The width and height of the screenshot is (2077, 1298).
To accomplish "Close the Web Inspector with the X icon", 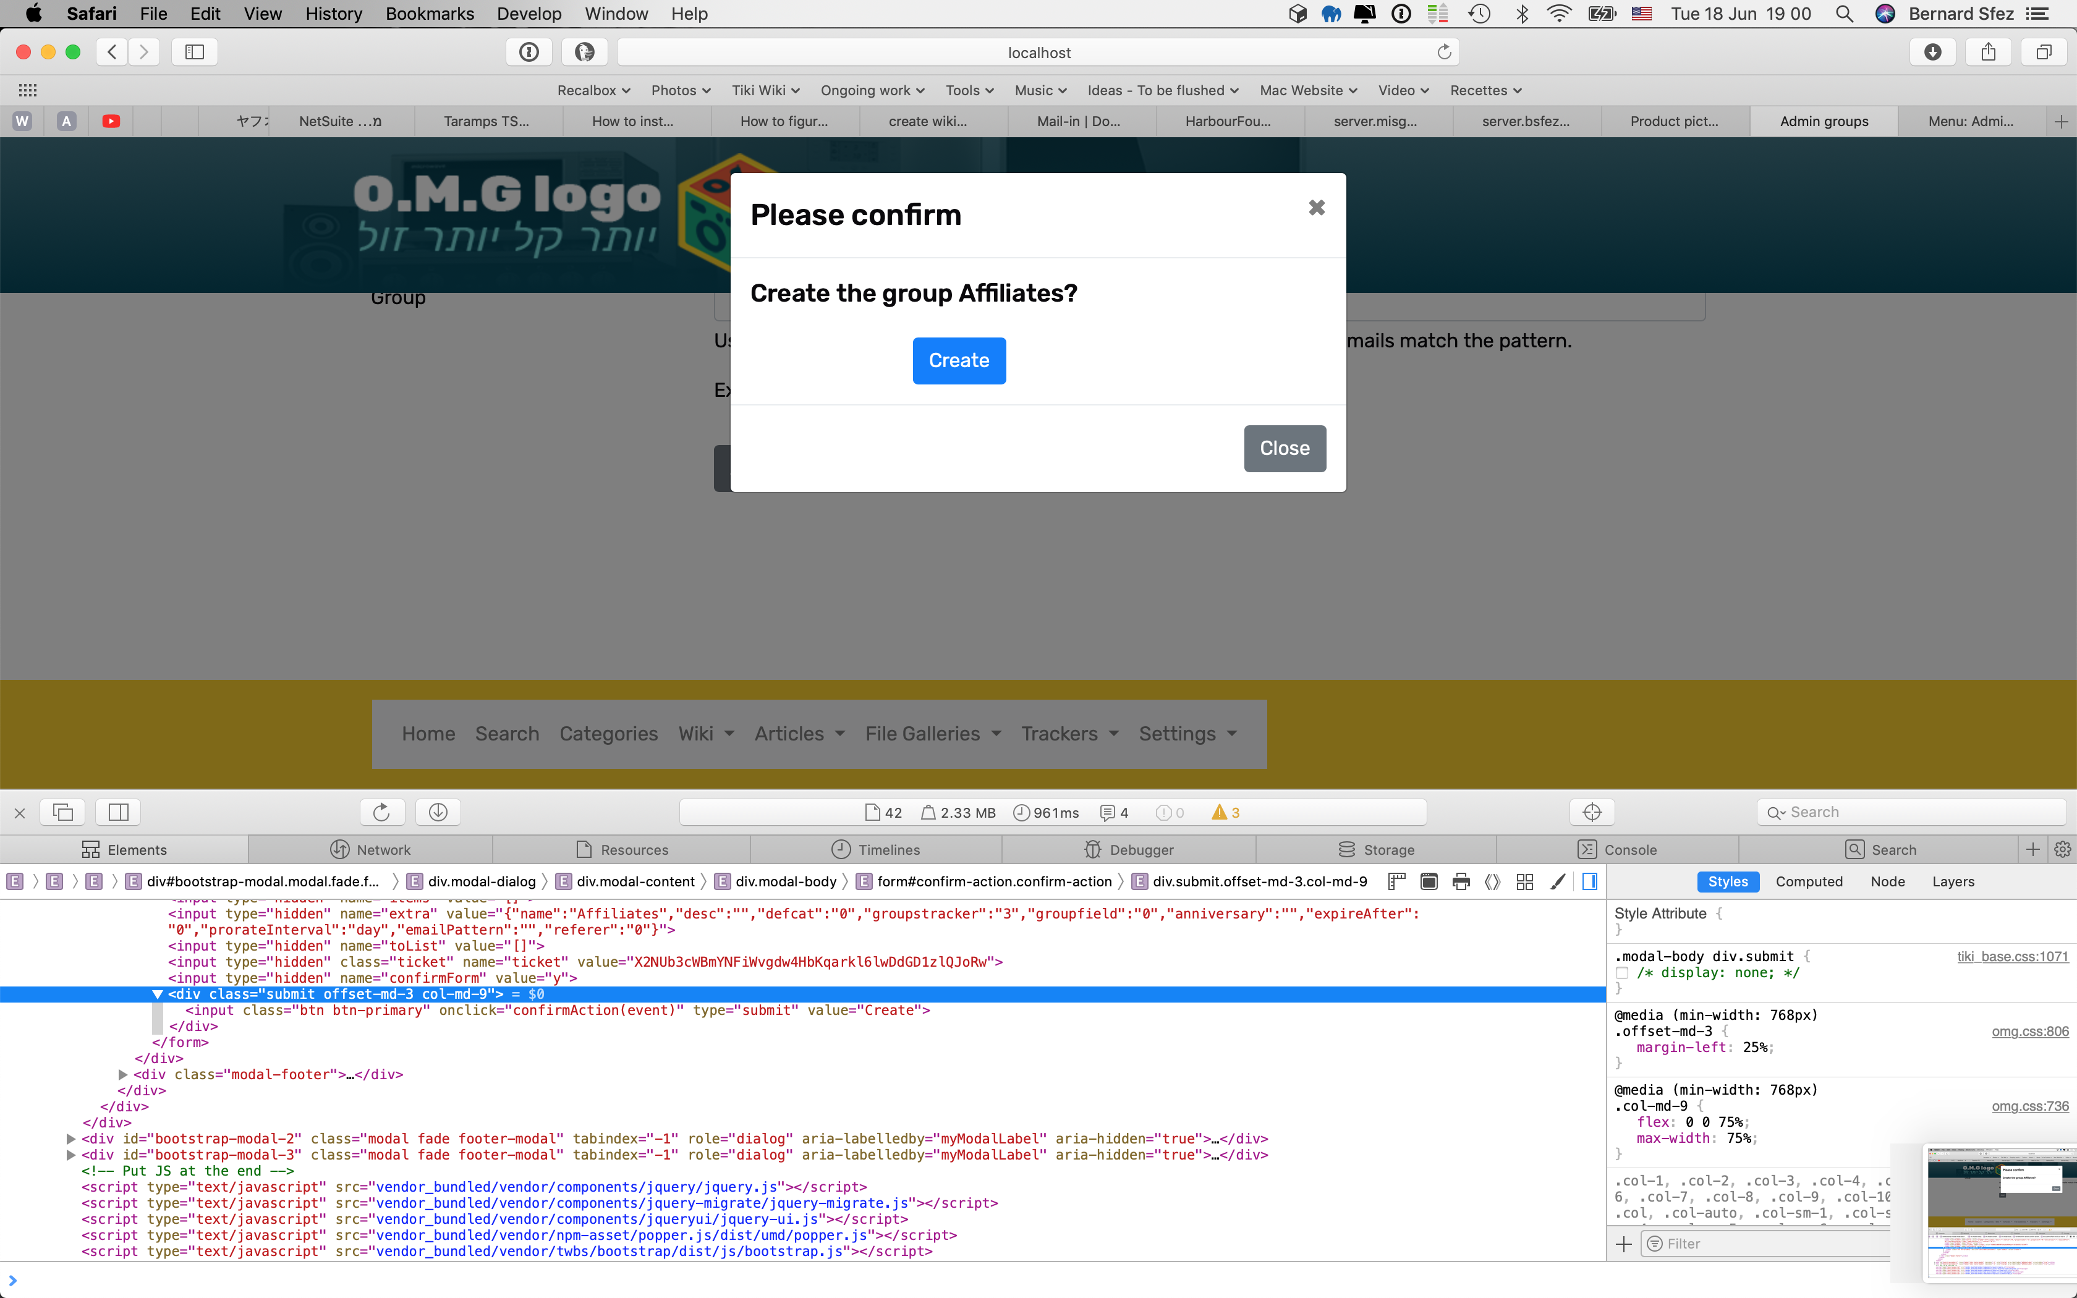I will coord(20,812).
